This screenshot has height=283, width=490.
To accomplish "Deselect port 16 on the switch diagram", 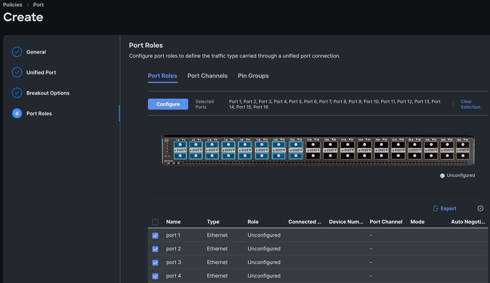I will [x=296, y=156].
